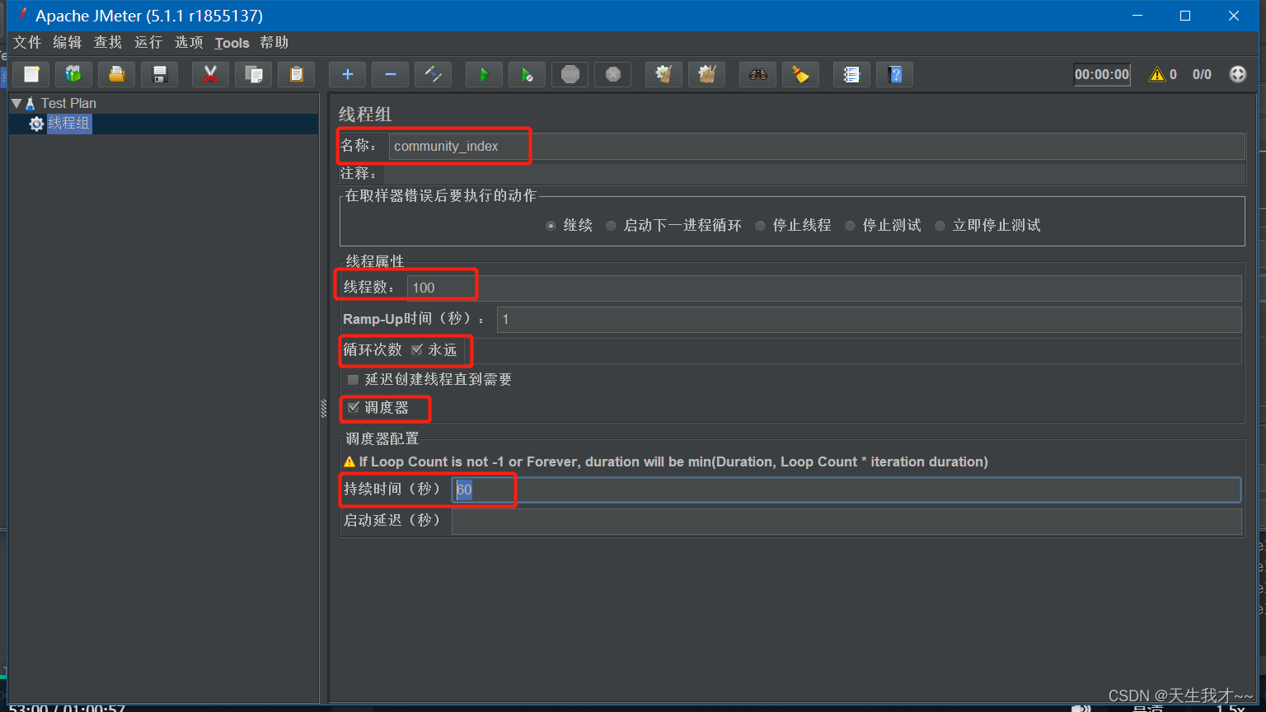Image resolution: width=1266 pixels, height=712 pixels.
Task: Select the Test Plan tree label
Action: coord(68,103)
